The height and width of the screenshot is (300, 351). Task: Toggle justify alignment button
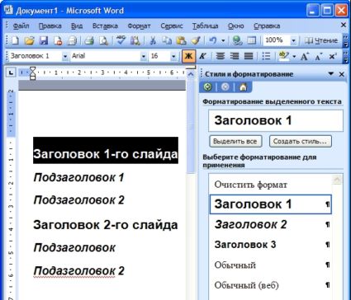(249, 56)
